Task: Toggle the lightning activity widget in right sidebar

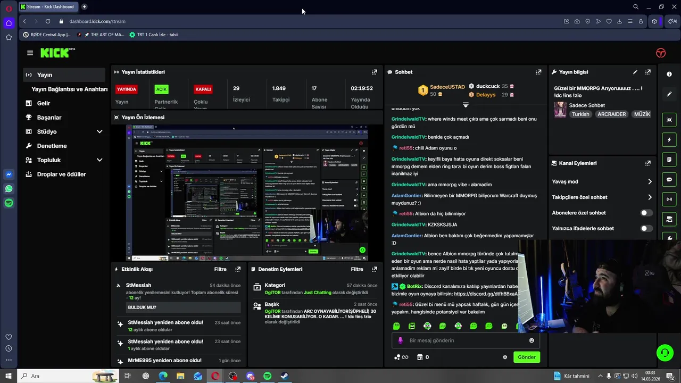Action: pyautogui.click(x=669, y=140)
